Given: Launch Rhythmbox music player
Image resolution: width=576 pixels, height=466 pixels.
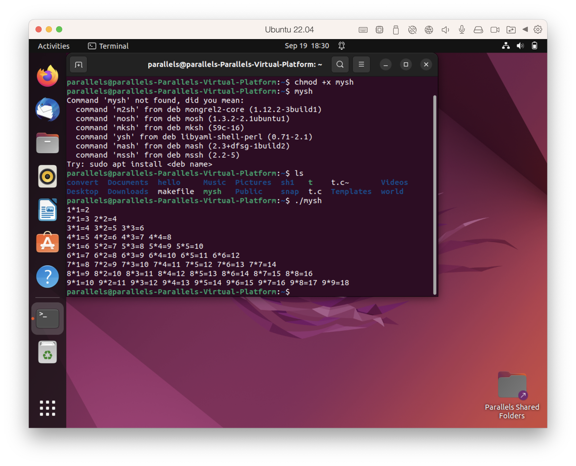Looking at the screenshot, I should click(x=48, y=176).
